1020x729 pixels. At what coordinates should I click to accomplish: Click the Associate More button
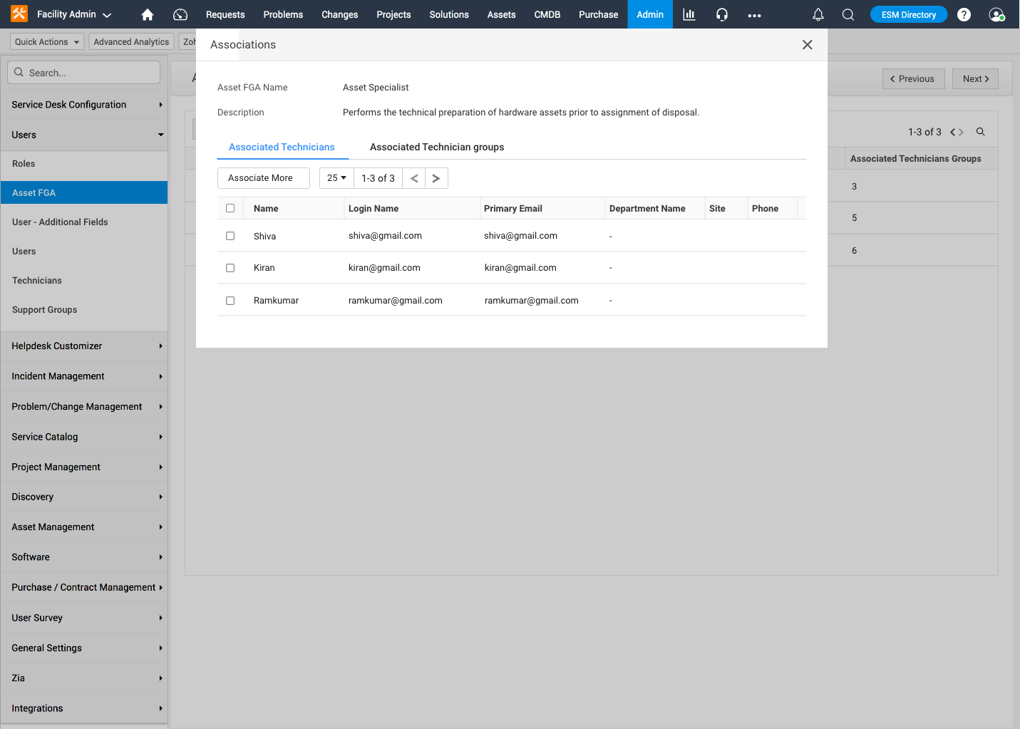[x=263, y=177]
